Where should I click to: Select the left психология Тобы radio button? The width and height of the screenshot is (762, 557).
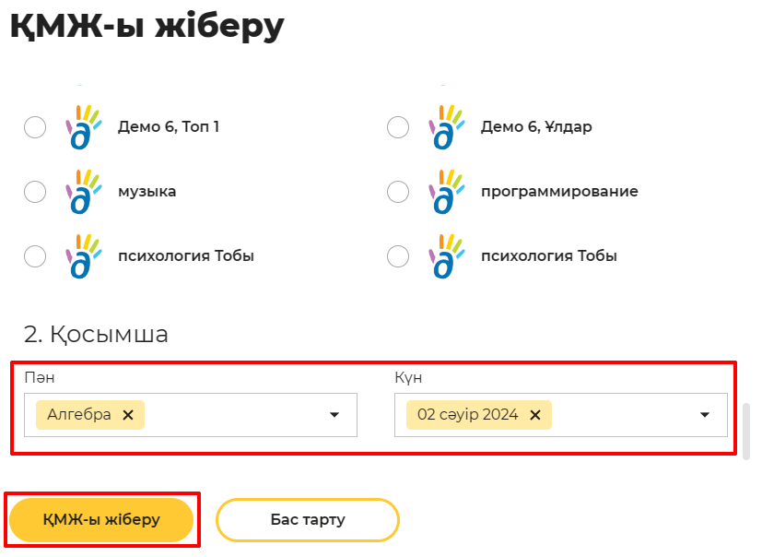pyautogui.click(x=35, y=256)
